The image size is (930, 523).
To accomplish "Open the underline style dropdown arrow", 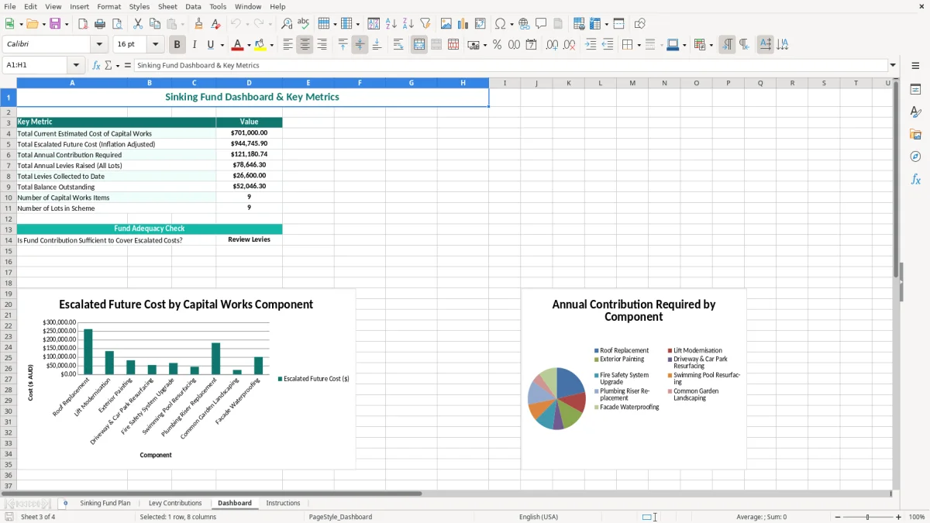I will 222,45.
